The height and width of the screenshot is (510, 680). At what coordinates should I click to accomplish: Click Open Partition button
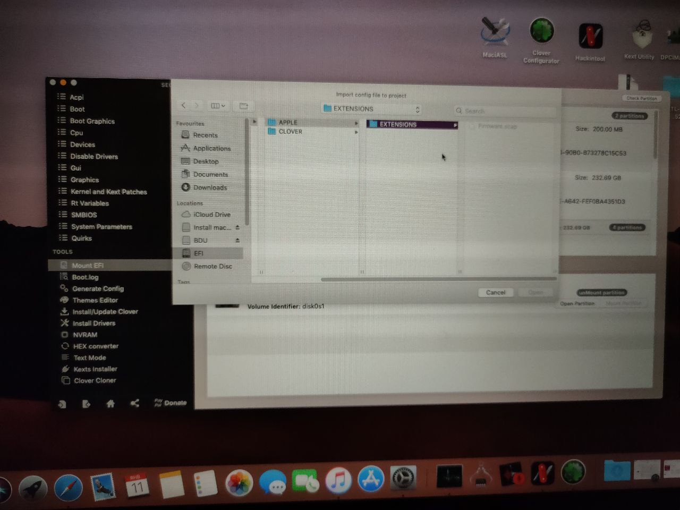pos(577,304)
